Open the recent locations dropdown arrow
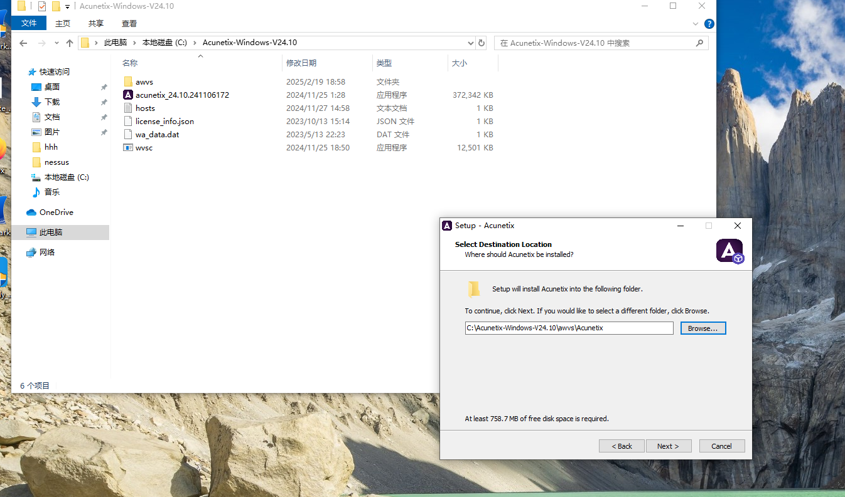Screen dimensions: 845x497 click(x=57, y=43)
